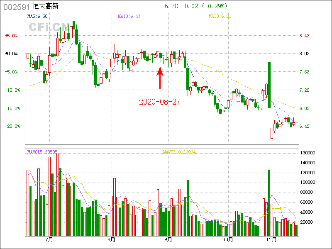The image size is (332, 249).
Task: Click the MAVOL10:26064 volume label
Action: [179, 152]
